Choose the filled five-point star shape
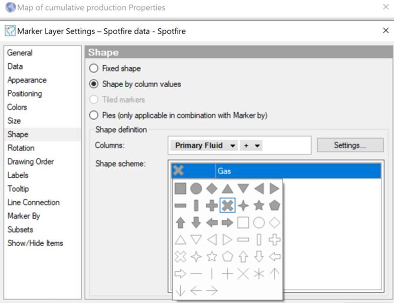 tap(259, 206)
